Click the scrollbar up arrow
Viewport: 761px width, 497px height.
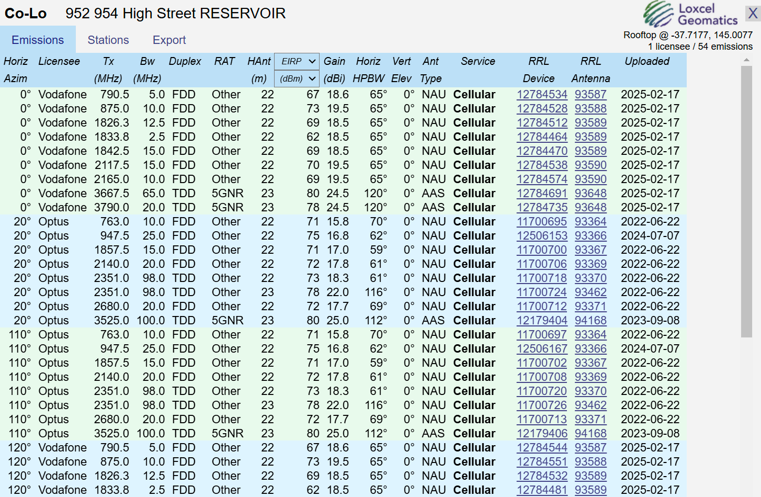(746, 60)
